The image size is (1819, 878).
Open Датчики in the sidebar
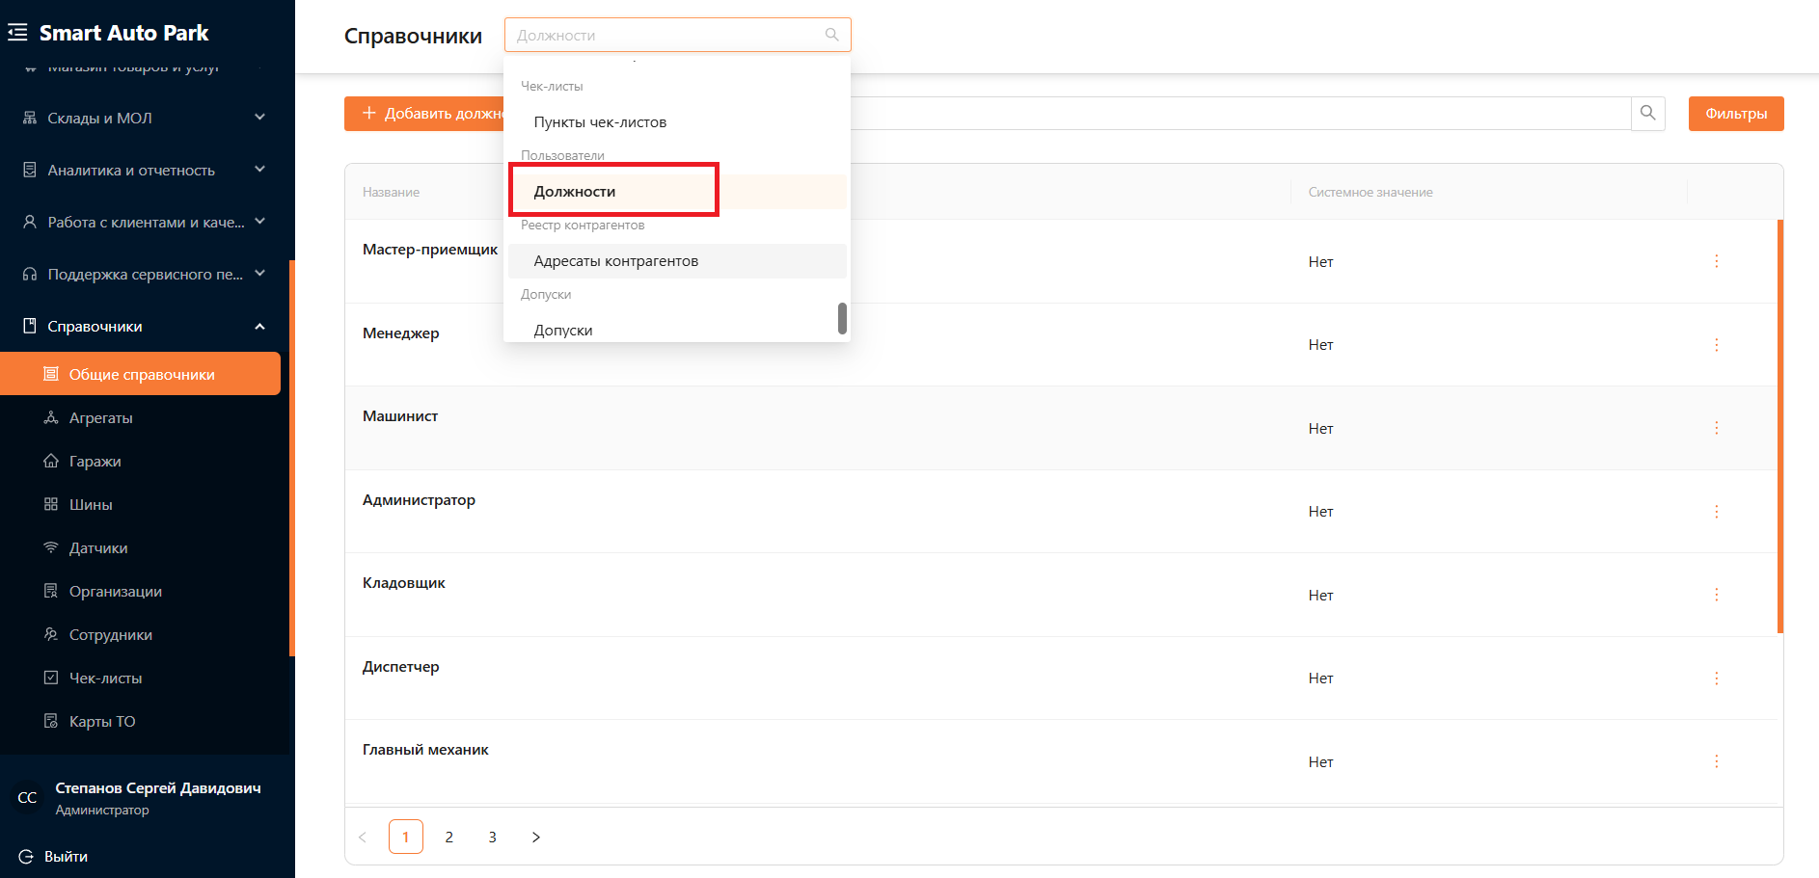(x=97, y=548)
